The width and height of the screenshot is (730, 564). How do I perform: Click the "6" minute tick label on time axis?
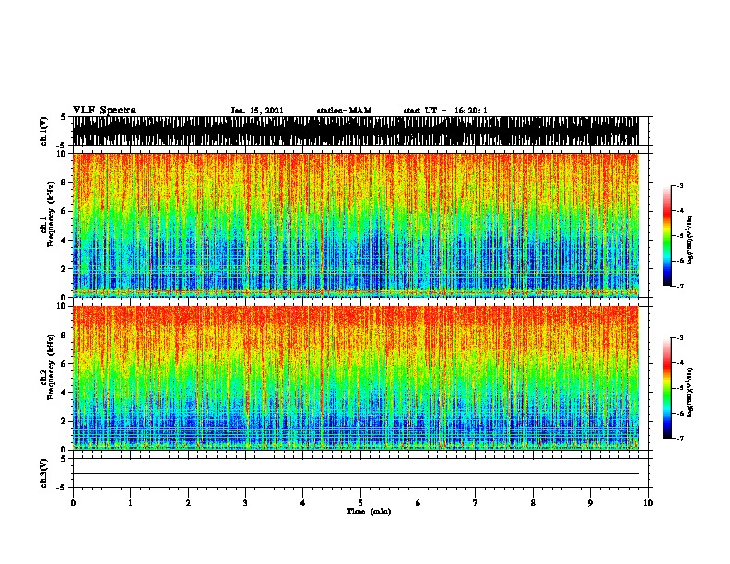pyautogui.click(x=418, y=503)
